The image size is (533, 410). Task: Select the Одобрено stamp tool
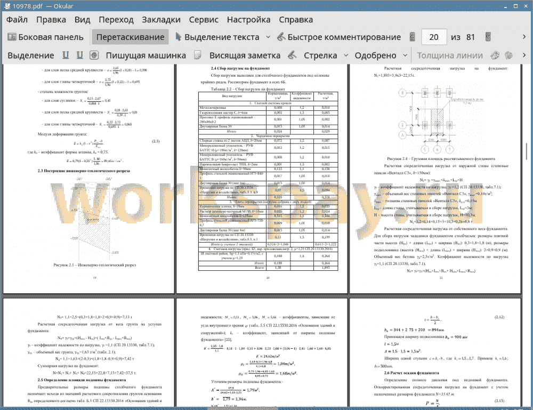point(375,55)
